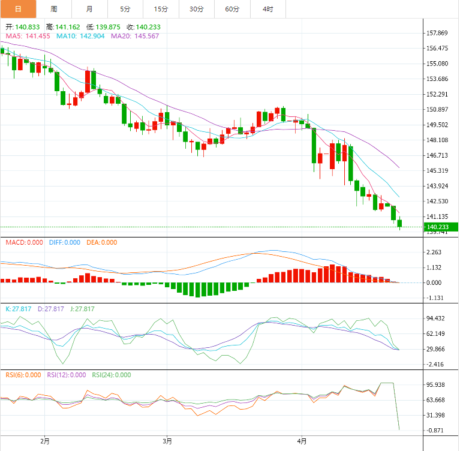Viewport: 460px width, 451px height.
Task: Click the MACD indicator label
Action: coord(25,242)
